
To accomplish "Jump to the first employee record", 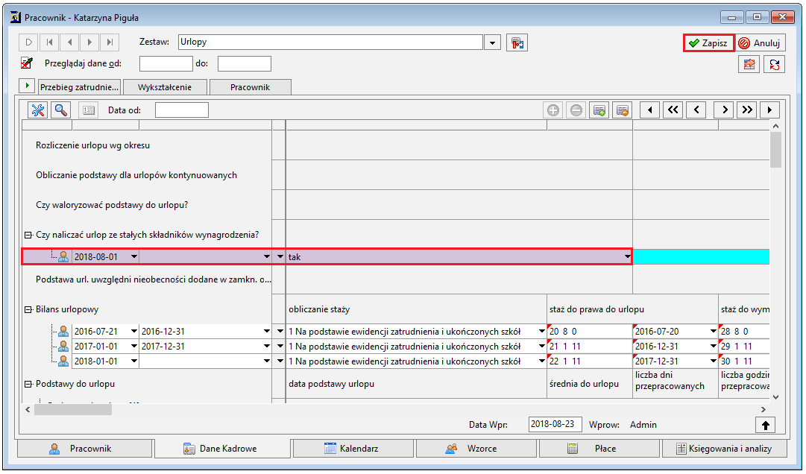I will (49, 42).
